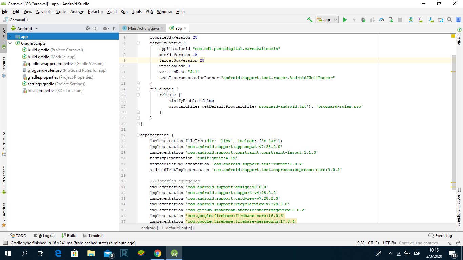Open the Build menu
This screenshot has width=463, height=260.
(112, 12)
